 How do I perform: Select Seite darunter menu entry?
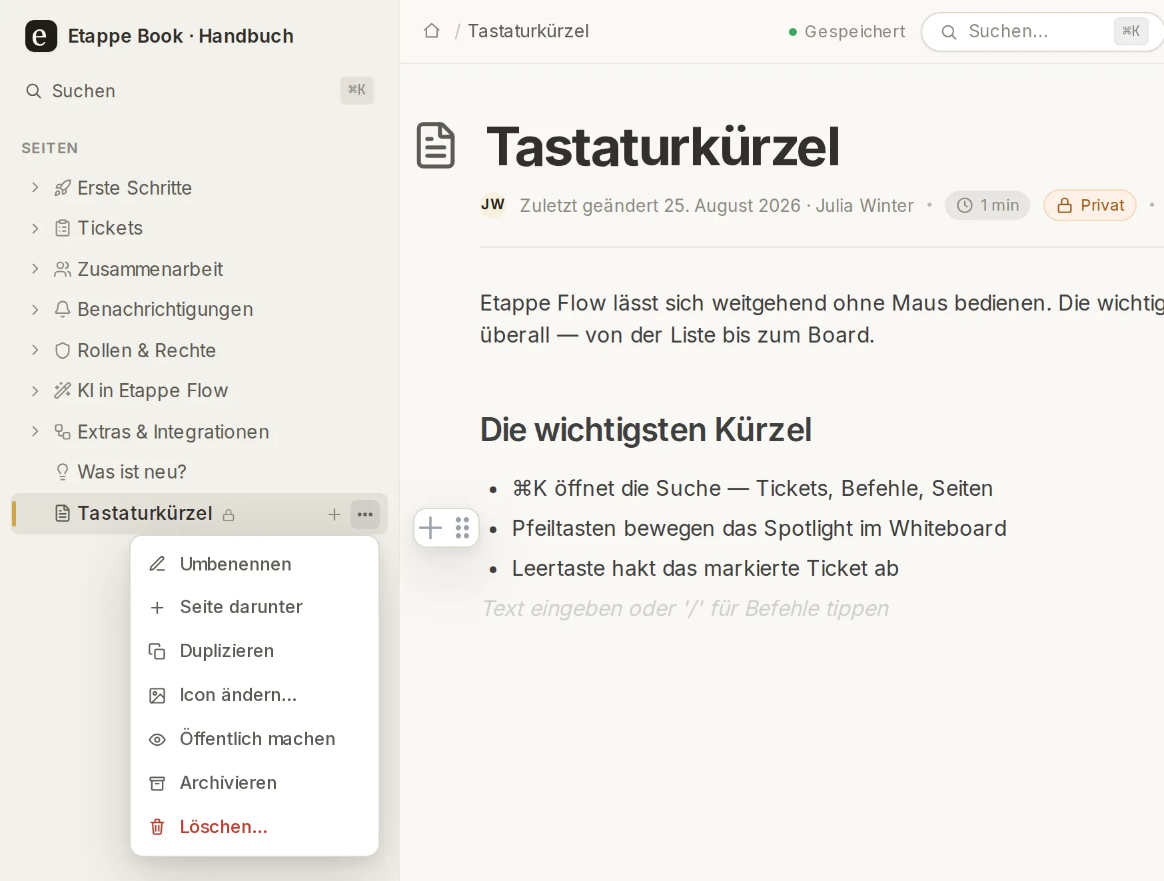click(255, 607)
